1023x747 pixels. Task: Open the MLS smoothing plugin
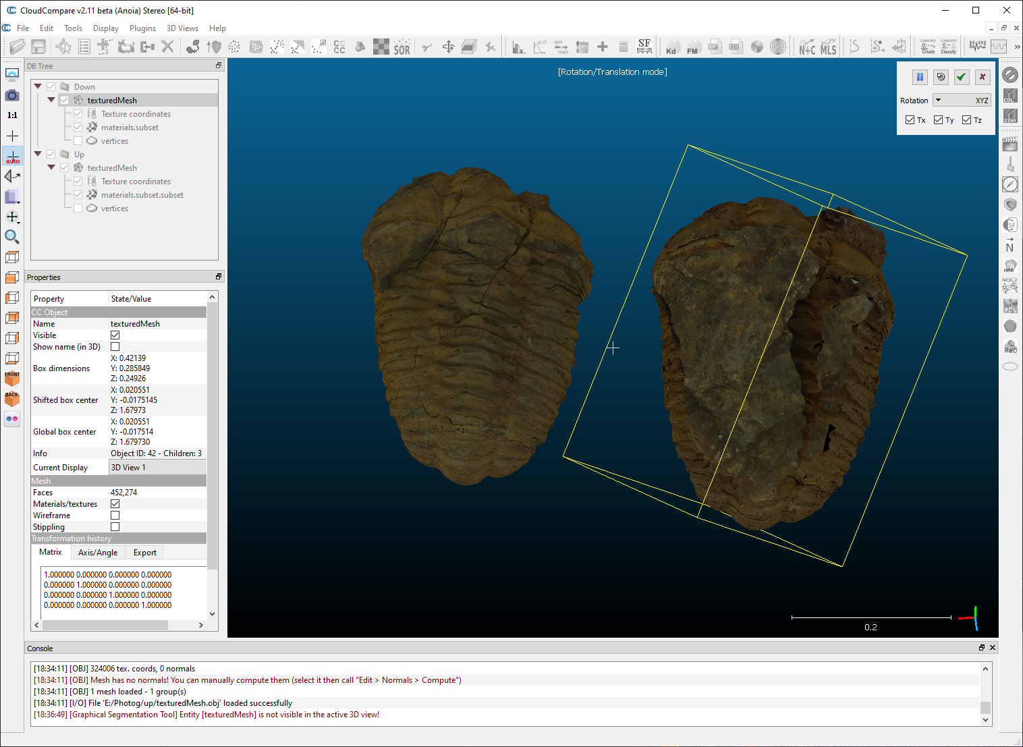coord(829,47)
